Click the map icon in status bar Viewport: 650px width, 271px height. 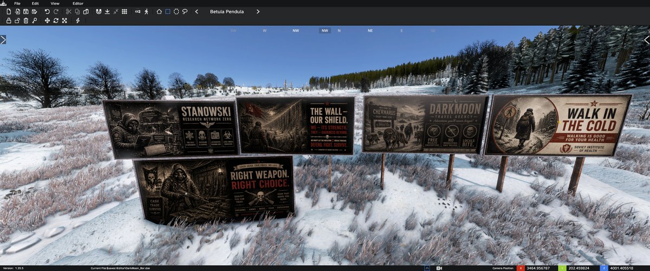click(x=427, y=268)
